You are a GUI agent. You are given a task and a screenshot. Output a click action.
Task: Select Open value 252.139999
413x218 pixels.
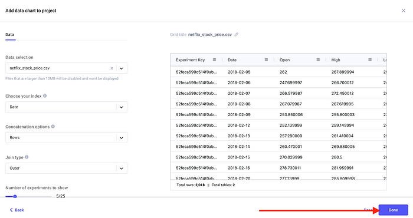click(291, 125)
